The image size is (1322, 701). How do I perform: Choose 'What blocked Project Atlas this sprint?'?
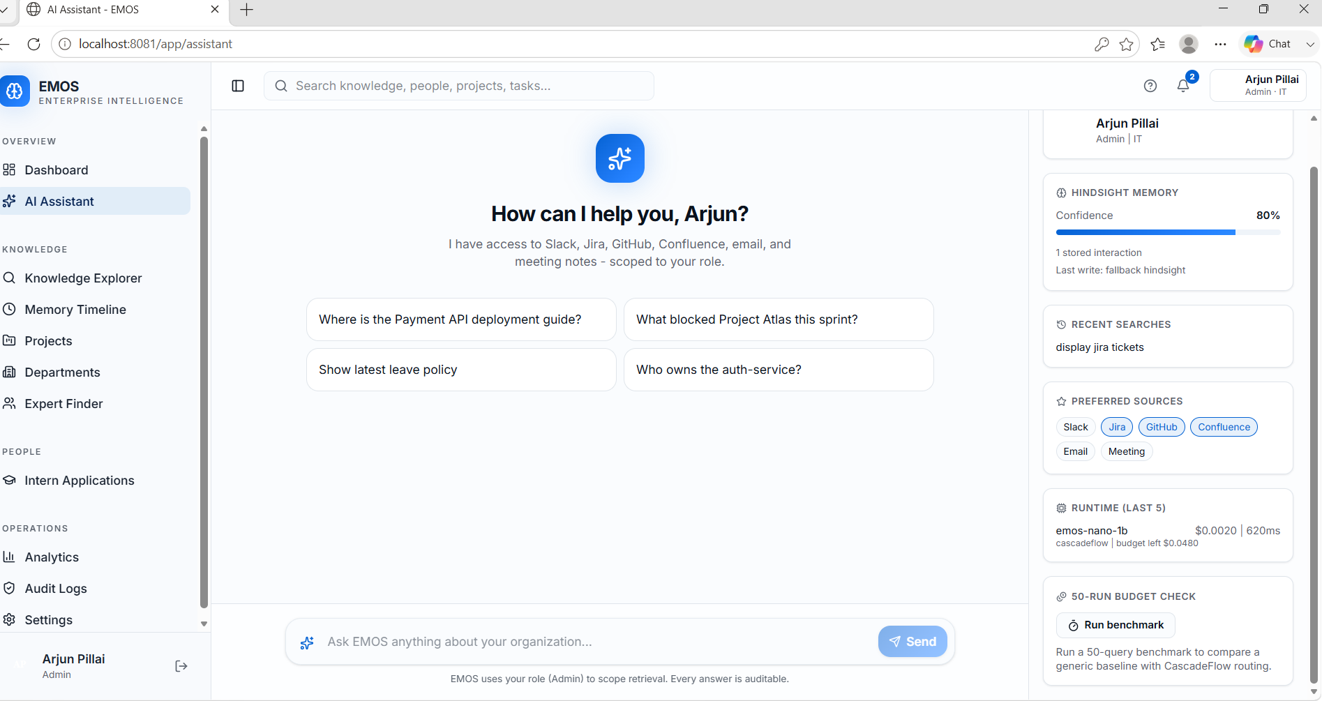point(779,319)
